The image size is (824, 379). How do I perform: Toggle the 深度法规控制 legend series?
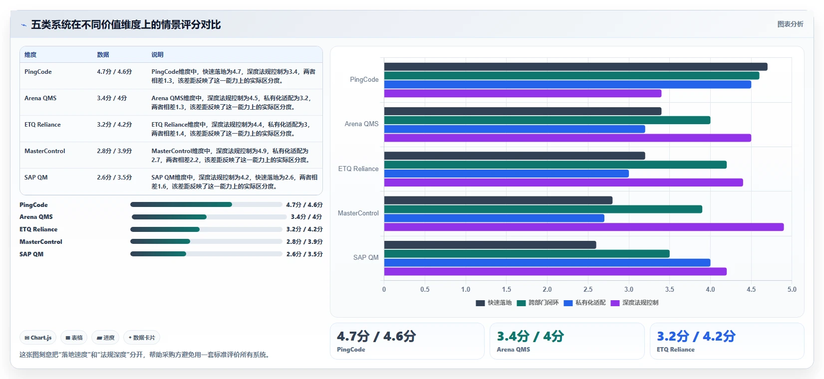pos(634,303)
